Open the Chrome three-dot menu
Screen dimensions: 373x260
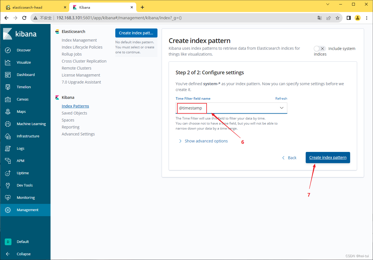367,18
